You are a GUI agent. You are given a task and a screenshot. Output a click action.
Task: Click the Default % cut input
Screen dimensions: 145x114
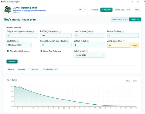89,45
